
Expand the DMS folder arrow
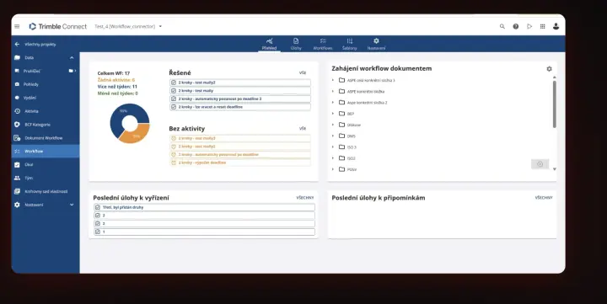point(333,136)
